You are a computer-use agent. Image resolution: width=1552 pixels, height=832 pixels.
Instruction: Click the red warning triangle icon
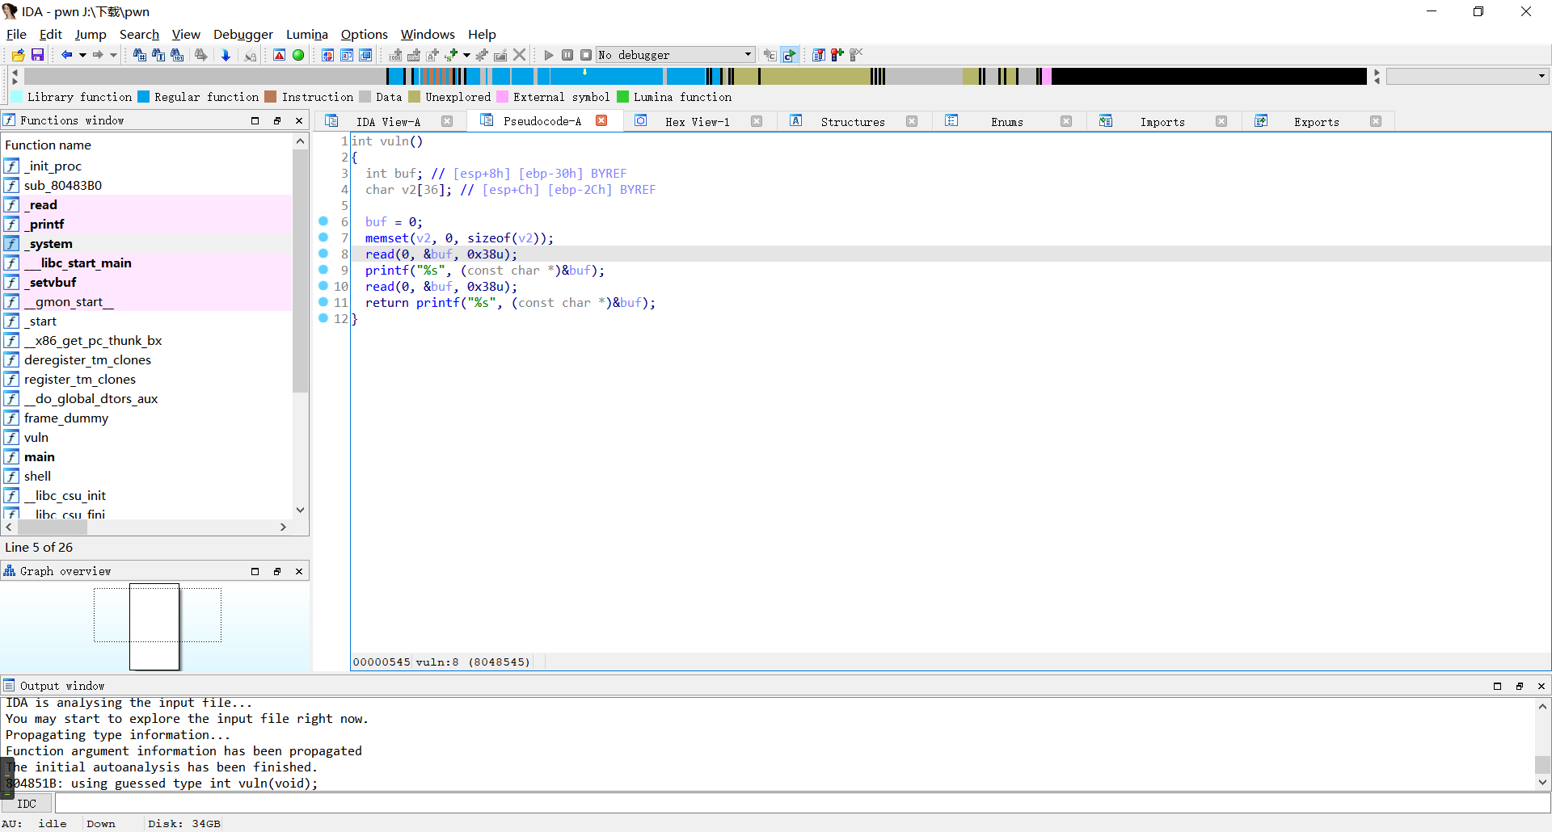[x=279, y=55]
